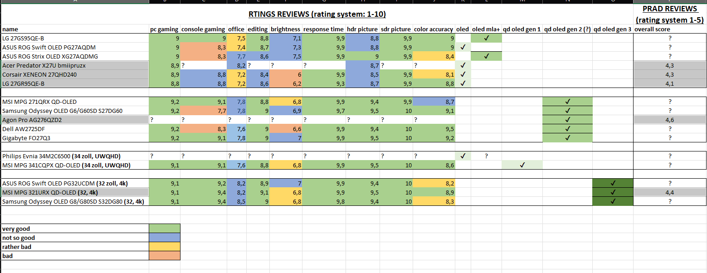Select the Agon Pro AG276QZD2 cell
This screenshot has width=707, height=273.
(75, 120)
